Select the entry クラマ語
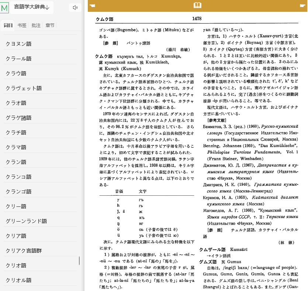Image resolution: width=308 pixels, height=291 pixels. tap(40, 147)
